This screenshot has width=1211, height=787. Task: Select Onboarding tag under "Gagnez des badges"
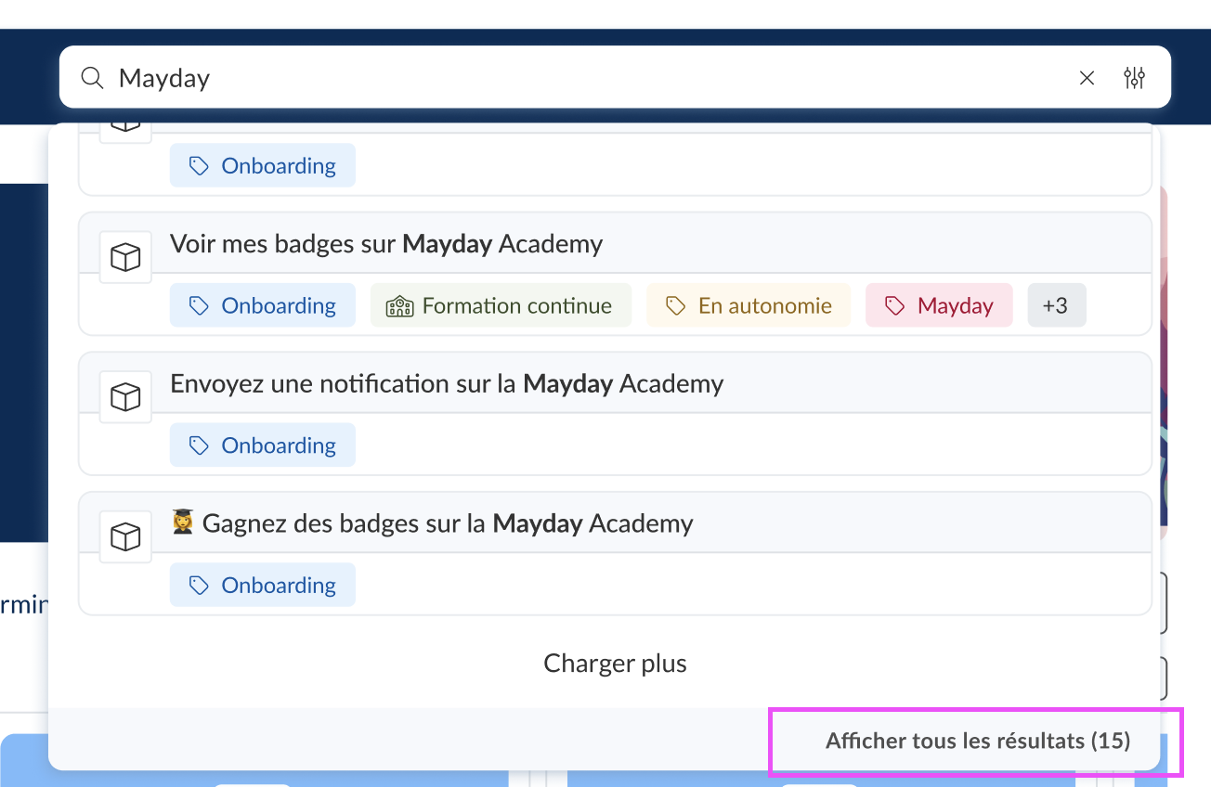262,586
